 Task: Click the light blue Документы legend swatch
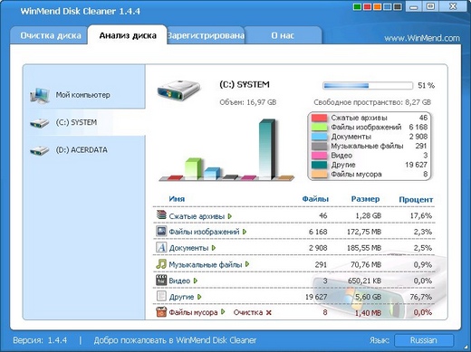tap(320, 137)
